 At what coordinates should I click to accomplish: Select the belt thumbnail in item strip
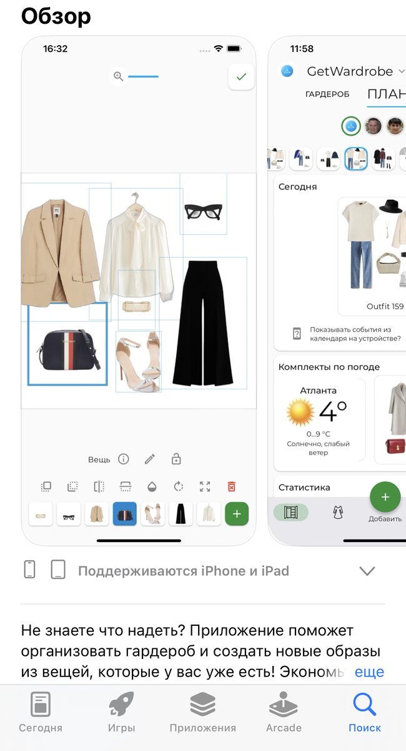[x=41, y=514]
